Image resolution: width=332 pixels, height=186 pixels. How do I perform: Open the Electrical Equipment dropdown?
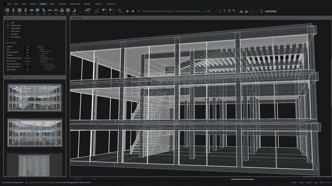(27, 52)
